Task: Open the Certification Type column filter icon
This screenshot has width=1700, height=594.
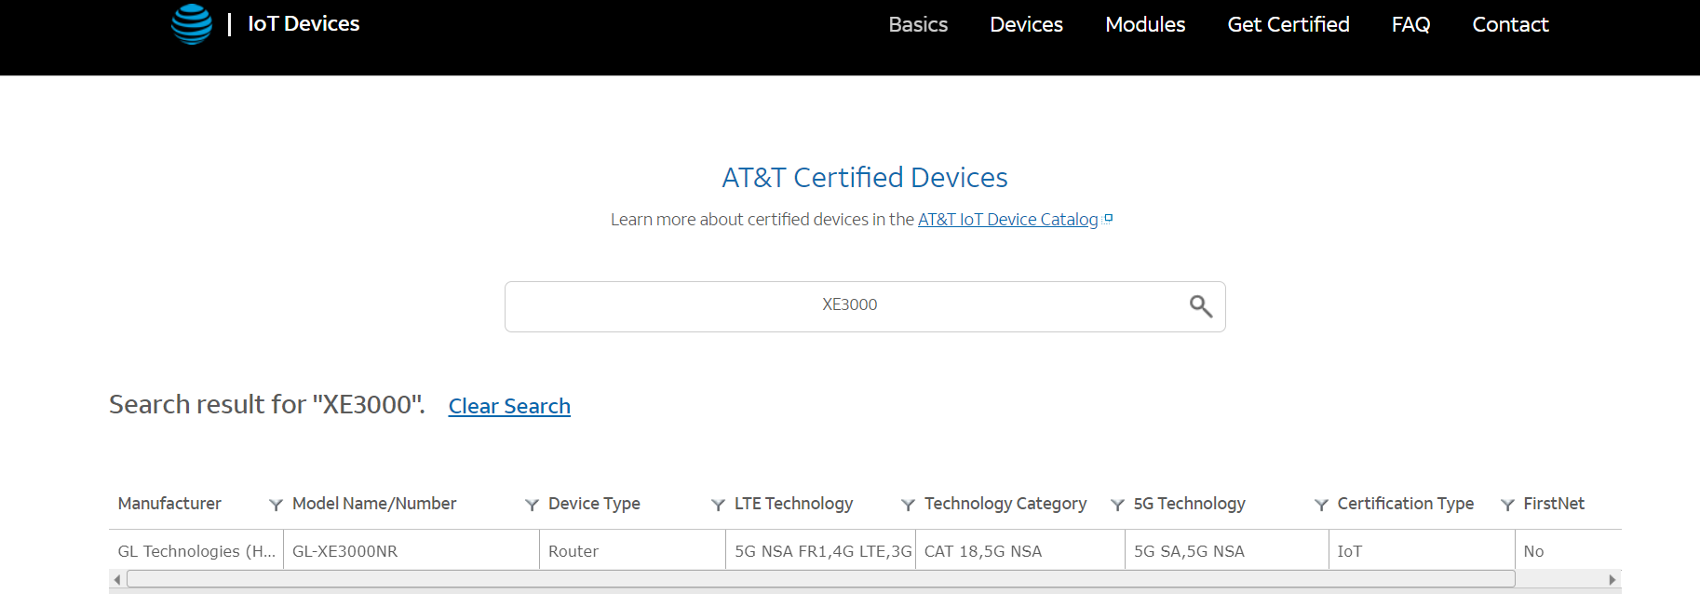Action: 1507,505
